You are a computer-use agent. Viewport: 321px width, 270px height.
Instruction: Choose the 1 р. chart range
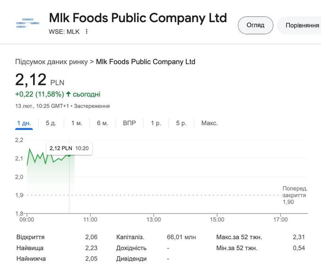[156, 123]
